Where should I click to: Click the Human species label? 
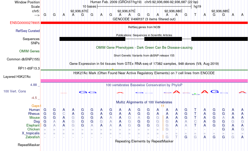click(x=34, y=110)
